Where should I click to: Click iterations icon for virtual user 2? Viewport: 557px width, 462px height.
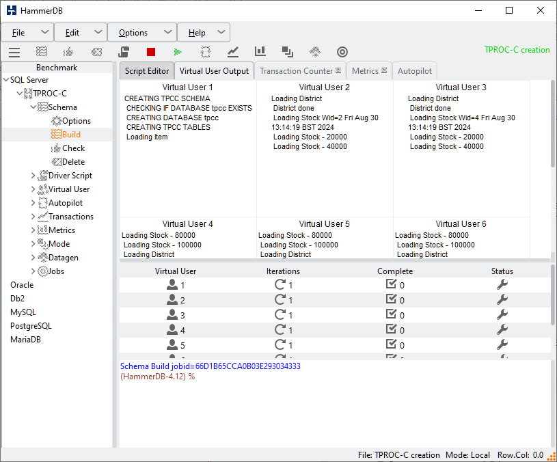point(280,299)
